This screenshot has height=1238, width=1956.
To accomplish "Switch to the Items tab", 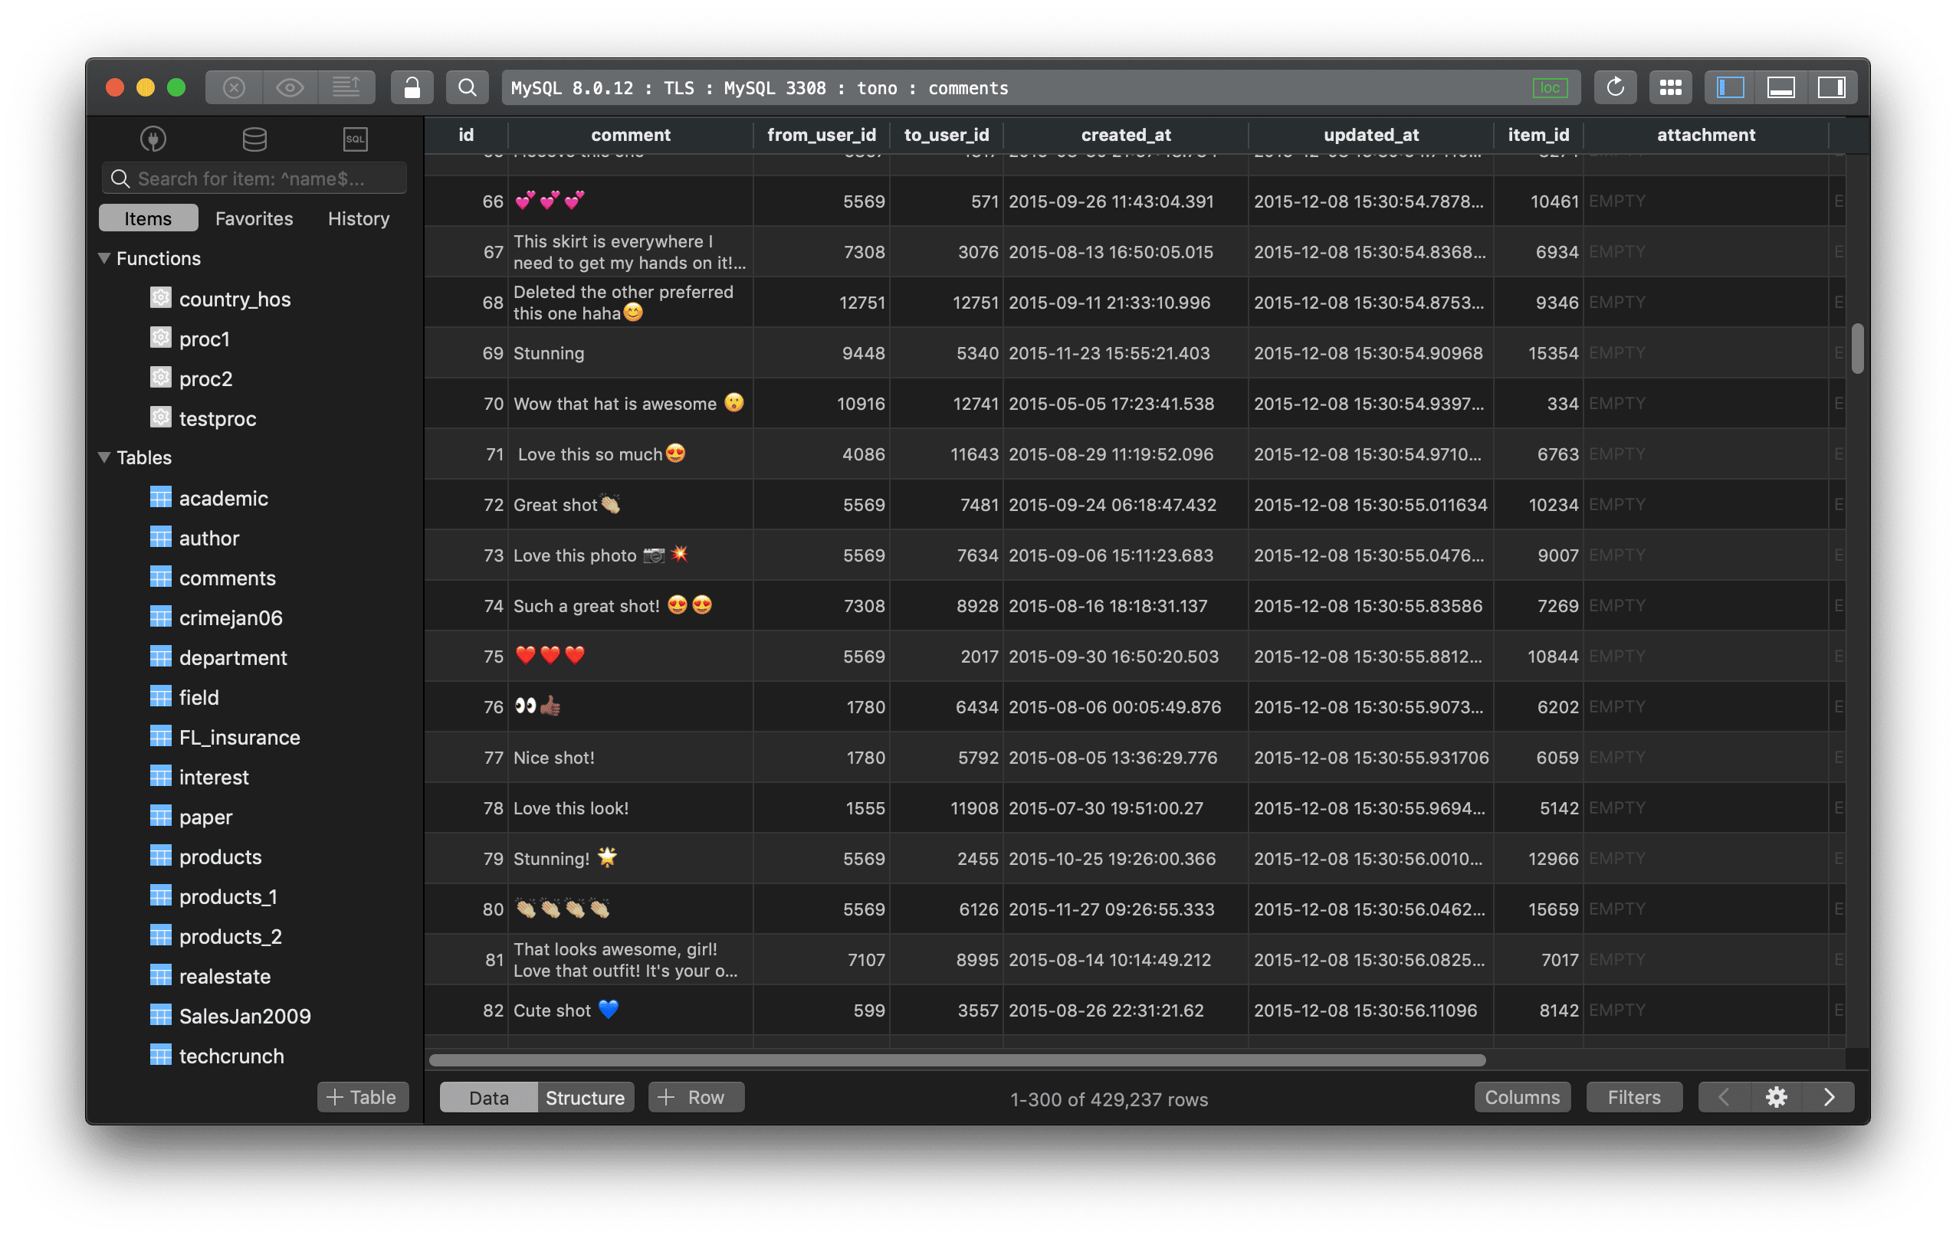I will (x=148, y=218).
